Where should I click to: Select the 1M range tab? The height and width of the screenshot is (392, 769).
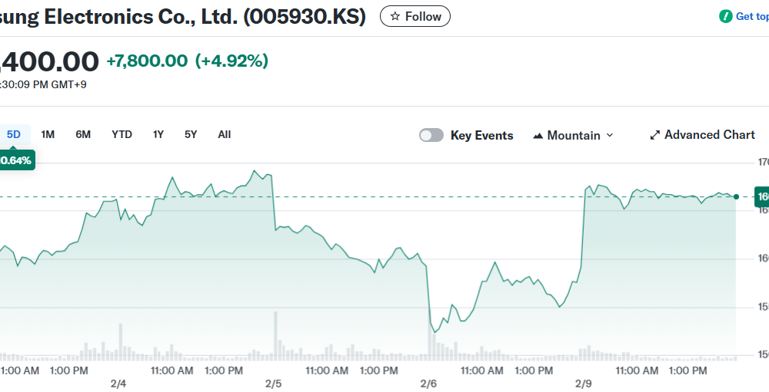tap(48, 134)
